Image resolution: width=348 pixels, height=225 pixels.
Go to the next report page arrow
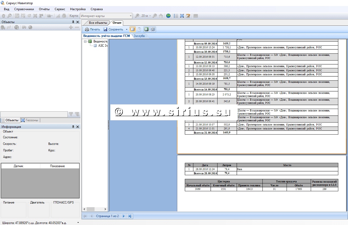point(124,216)
